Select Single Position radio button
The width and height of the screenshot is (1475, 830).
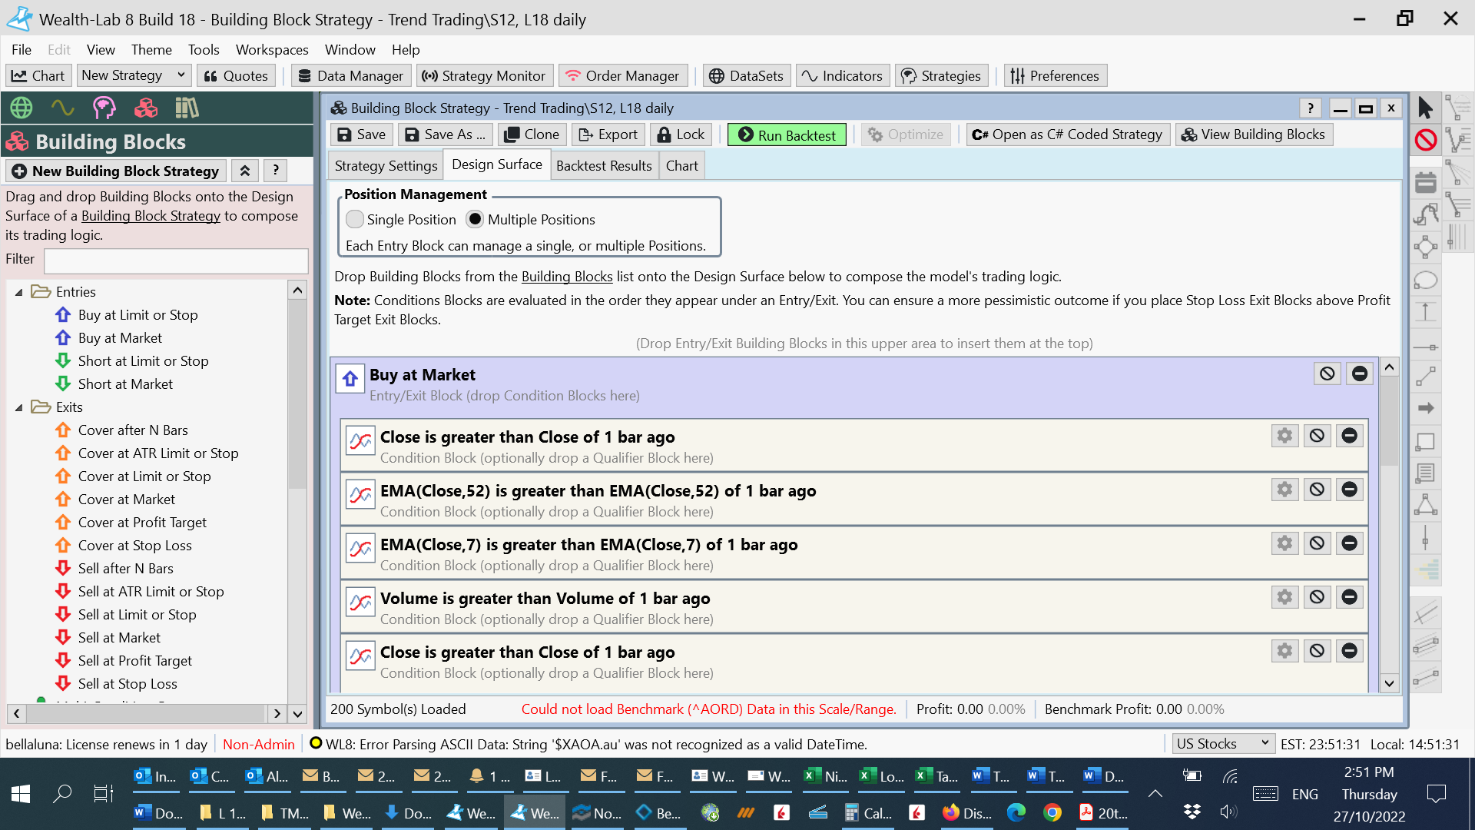tap(355, 219)
